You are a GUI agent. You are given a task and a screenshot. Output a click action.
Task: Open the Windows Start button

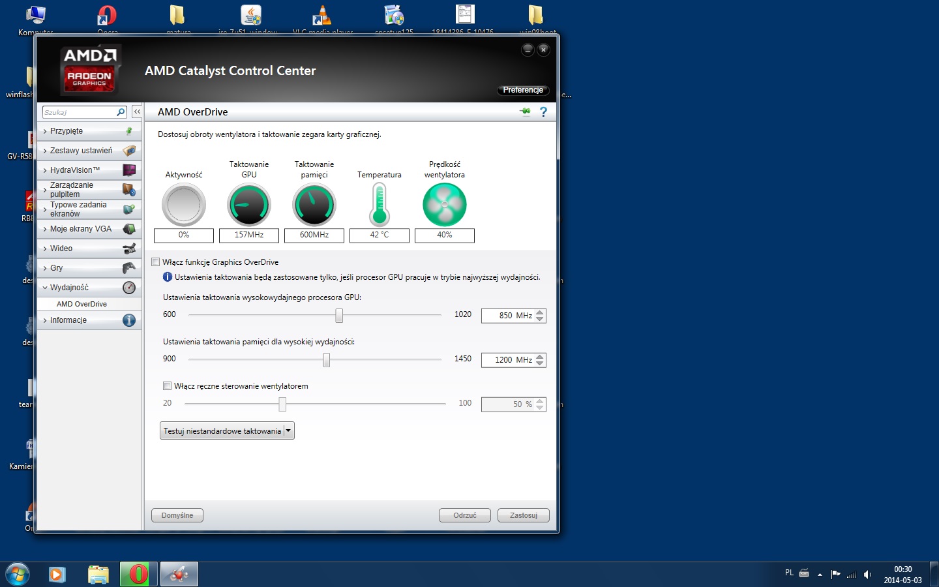click(x=18, y=575)
